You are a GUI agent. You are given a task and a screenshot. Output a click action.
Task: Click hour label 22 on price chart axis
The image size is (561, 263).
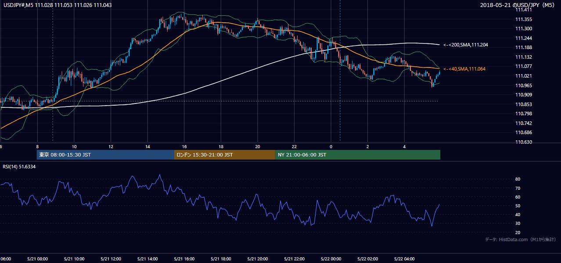coord(295,146)
